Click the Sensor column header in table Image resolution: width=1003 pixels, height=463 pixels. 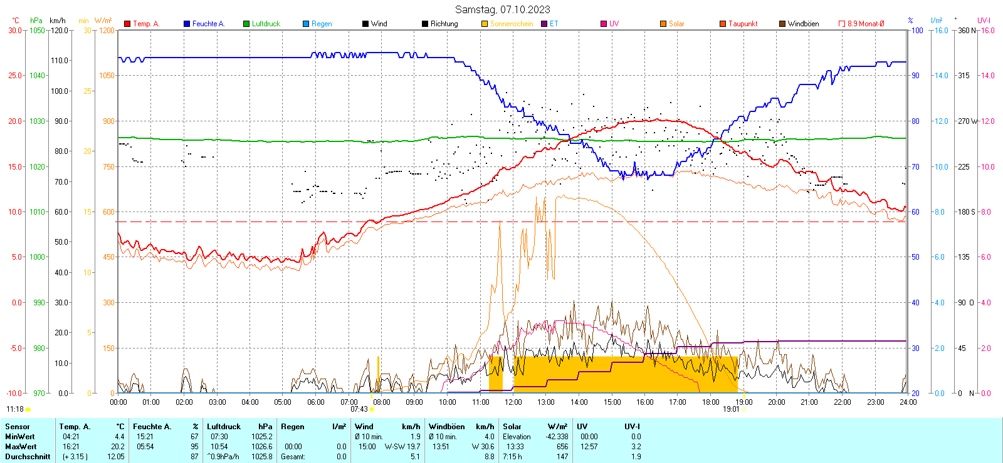[18, 427]
